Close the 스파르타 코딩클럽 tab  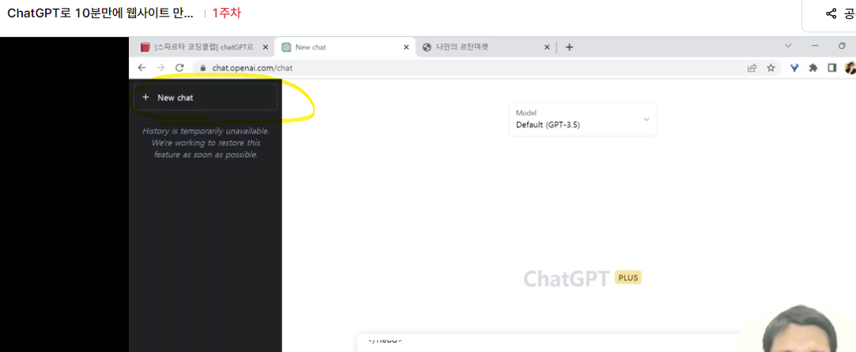tap(266, 47)
